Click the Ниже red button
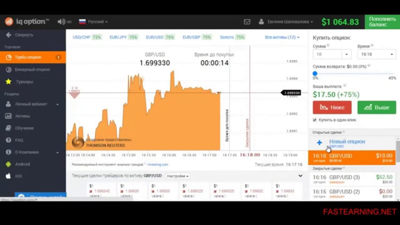 [x=332, y=107]
